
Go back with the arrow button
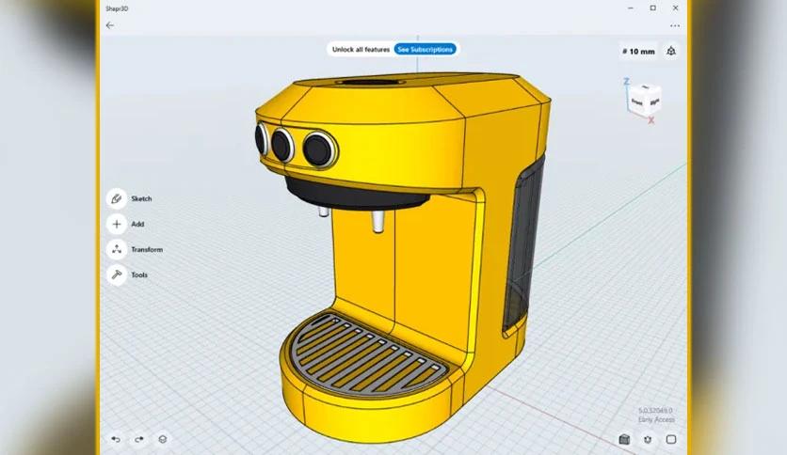click(x=110, y=25)
